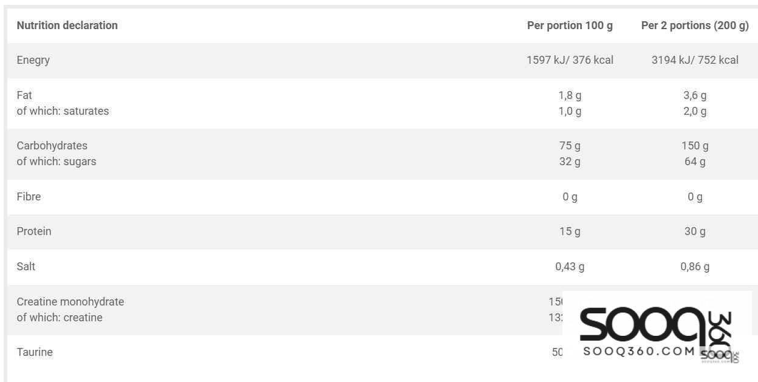Screen dimensions: 758x382
Task: Select the Nutrition declaration header
Action: click(67, 26)
